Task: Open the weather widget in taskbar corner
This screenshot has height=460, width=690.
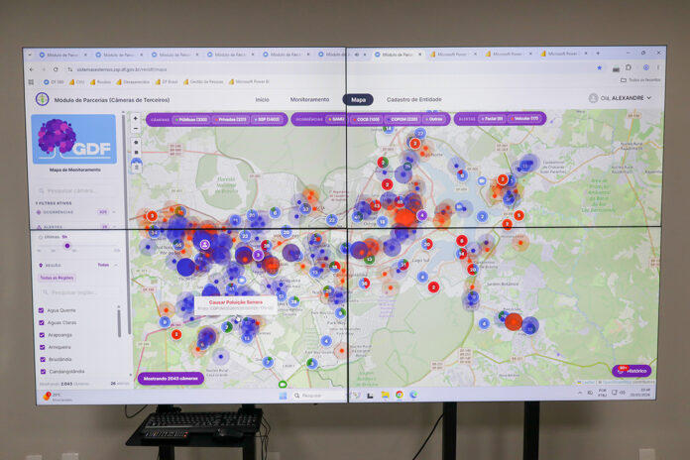Action: (57, 397)
